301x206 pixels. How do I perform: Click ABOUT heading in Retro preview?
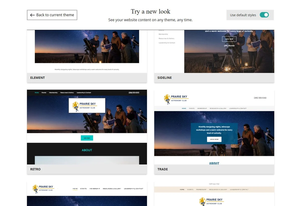click(x=87, y=150)
